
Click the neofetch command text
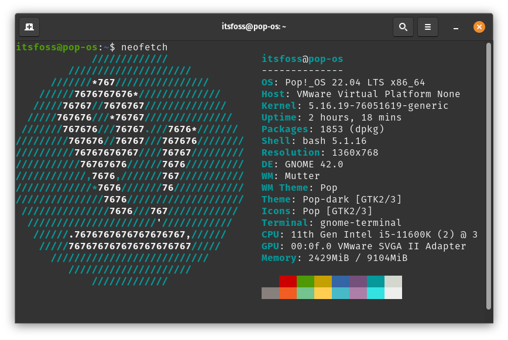[144, 47]
